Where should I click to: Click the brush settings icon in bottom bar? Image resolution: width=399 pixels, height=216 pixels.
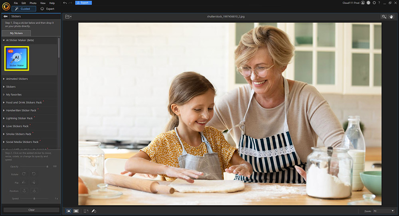pos(94,211)
